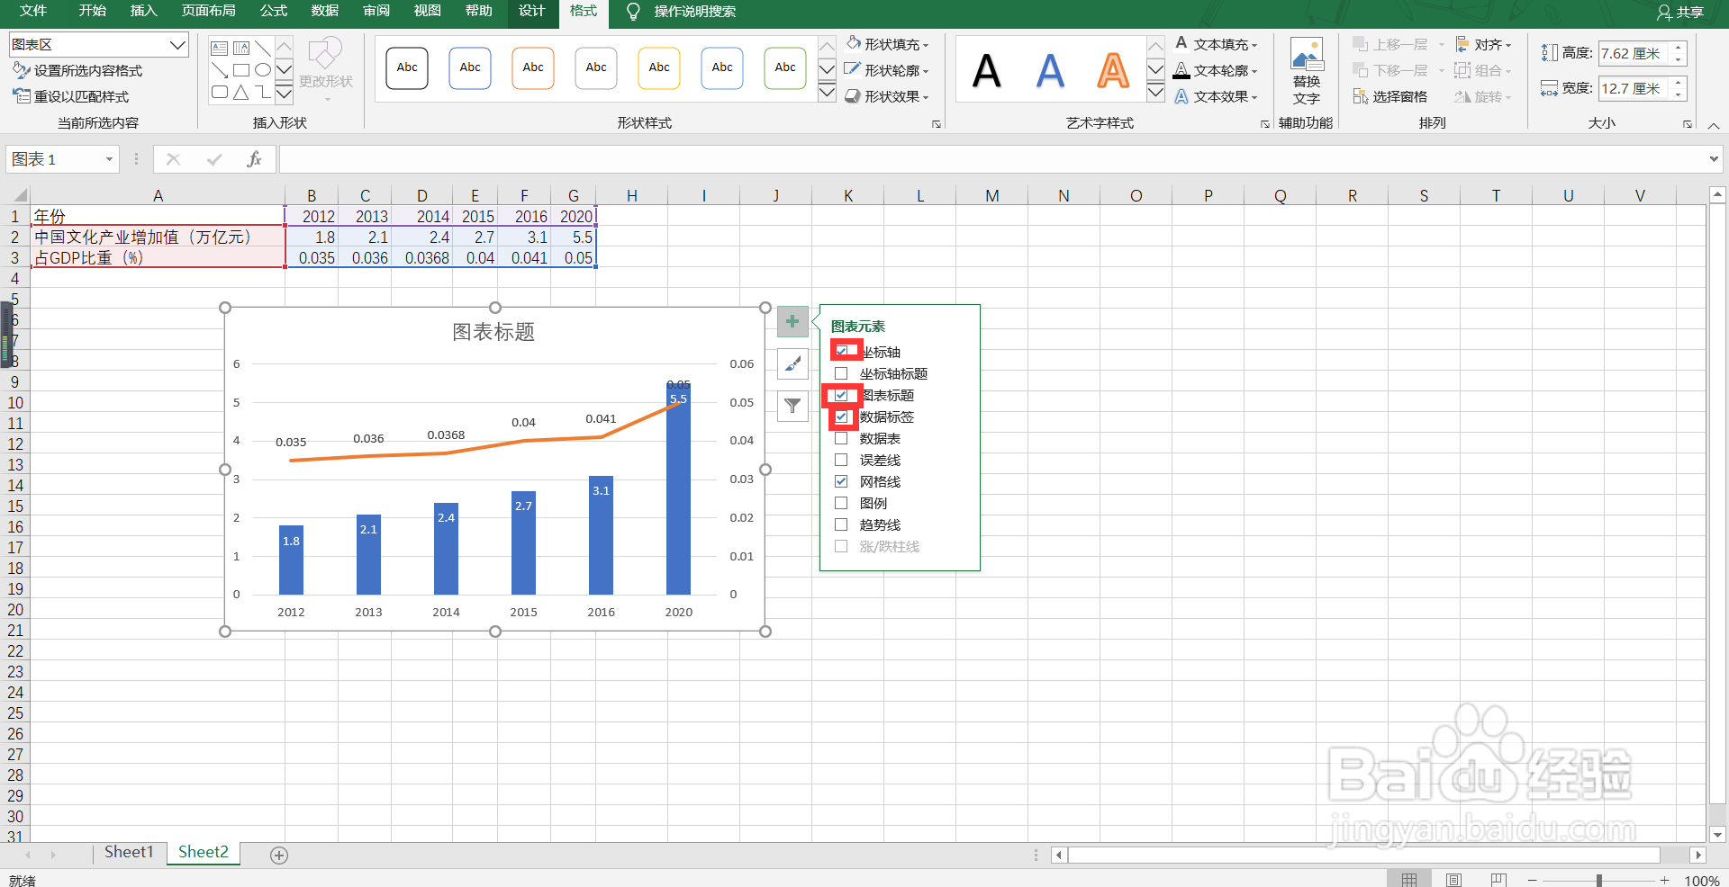This screenshot has height=887, width=1729.
Task: Open the Size group dialog launcher
Action: (1688, 124)
